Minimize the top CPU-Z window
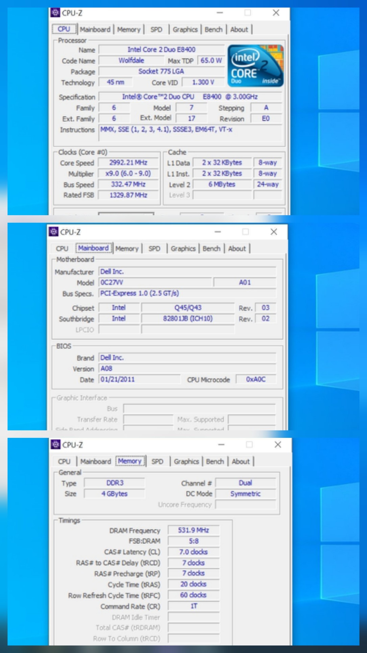 pyautogui.click(x=220, y=13)
